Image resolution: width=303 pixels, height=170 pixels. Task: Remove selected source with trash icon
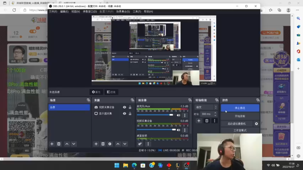[103, 144]
